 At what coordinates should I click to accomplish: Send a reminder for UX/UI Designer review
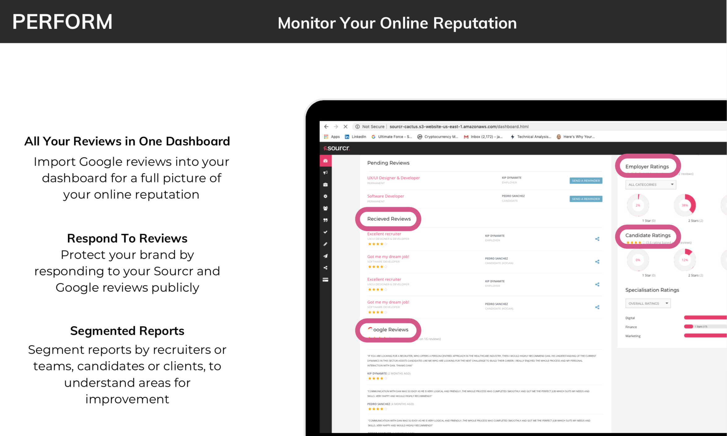[586, 181]
